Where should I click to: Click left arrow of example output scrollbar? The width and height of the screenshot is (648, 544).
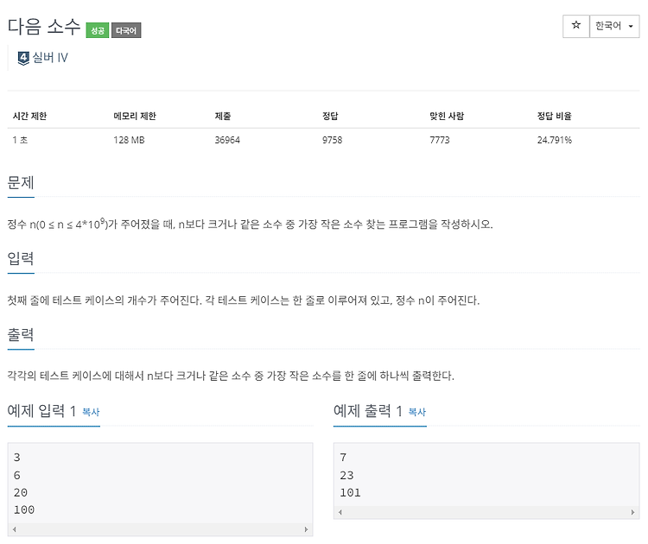coord(340,512)
